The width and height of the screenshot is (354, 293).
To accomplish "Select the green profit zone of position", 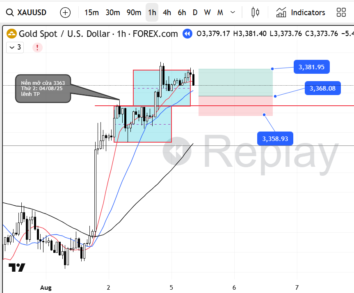I will tap(235, 82).
